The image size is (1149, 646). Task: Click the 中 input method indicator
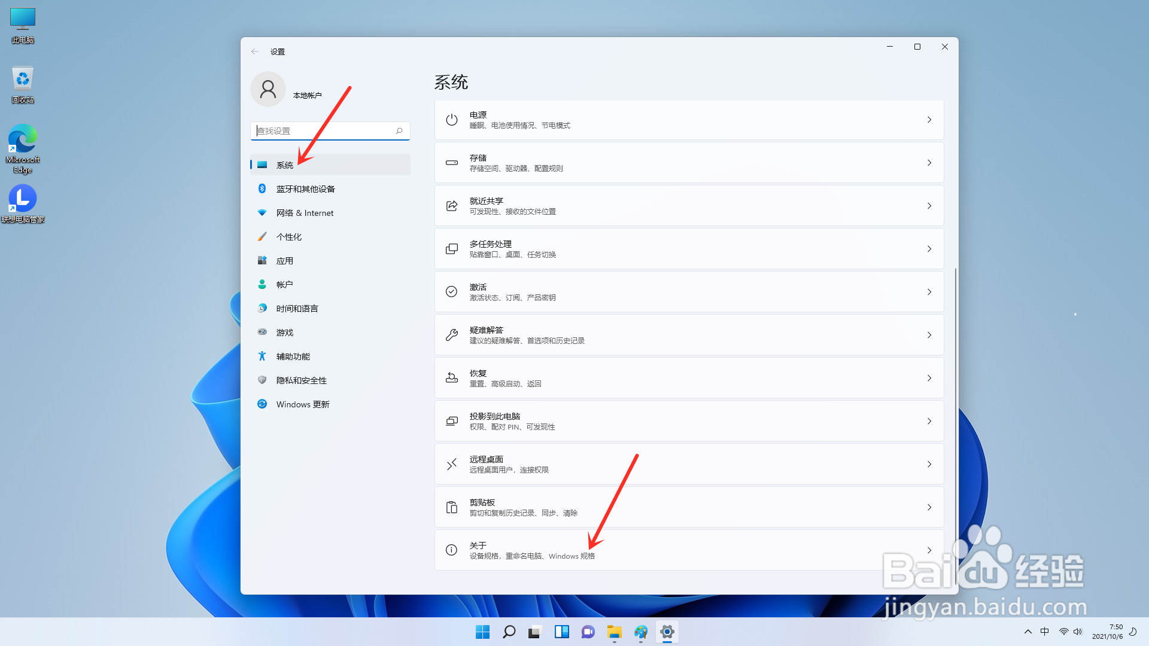tap(1045, 632)
